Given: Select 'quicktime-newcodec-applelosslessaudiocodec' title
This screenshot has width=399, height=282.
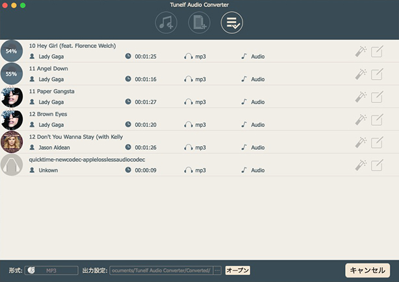Looking at the screenshot, I should 87,159.
